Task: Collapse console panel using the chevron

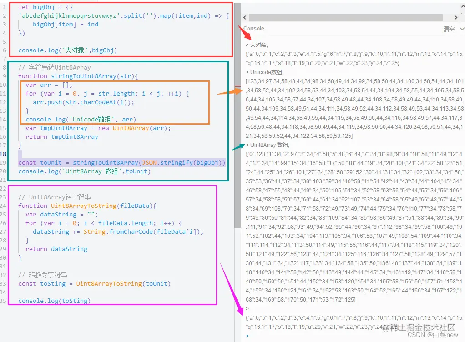Action: 462,29
